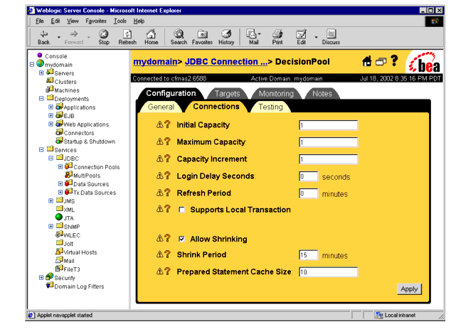Click the Mail toolbar icon
451x334 pixels.
tap(253, 38)
